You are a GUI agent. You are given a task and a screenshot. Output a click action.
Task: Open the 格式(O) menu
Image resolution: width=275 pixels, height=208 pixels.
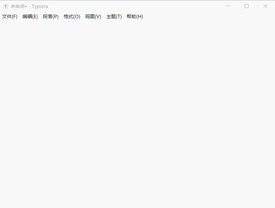point(72,17)
